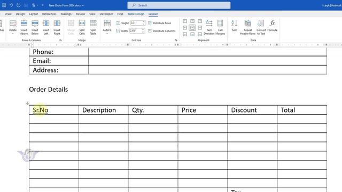The width and height of the screenshot is (342, 192).
Task: Click the row Height input field
Action: [x=136, y=23]
